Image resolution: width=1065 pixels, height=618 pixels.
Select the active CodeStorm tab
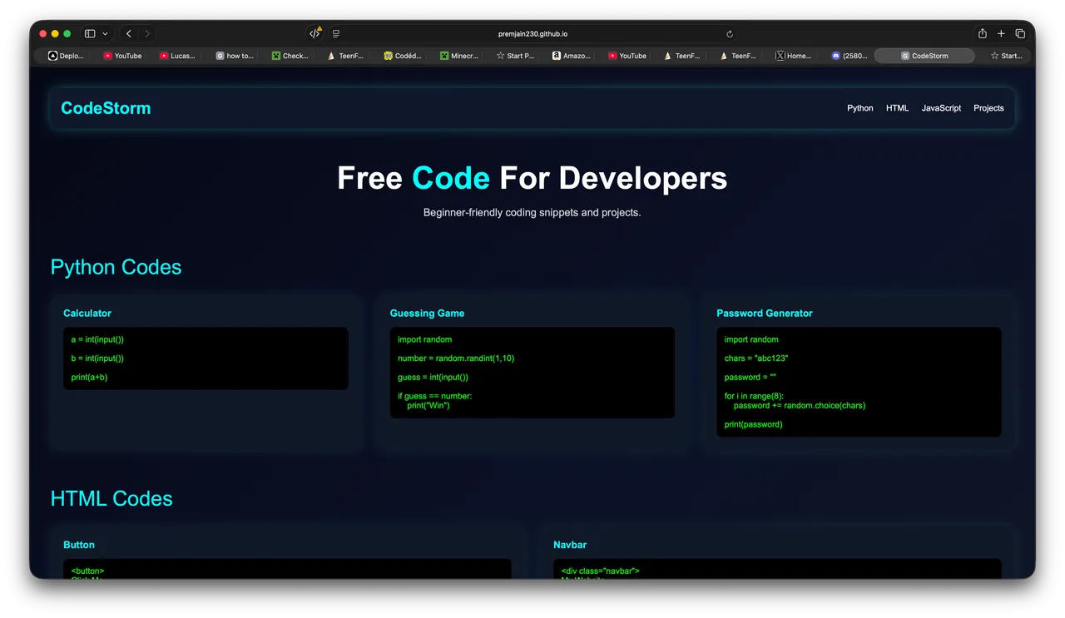click(x=924, y=56)
